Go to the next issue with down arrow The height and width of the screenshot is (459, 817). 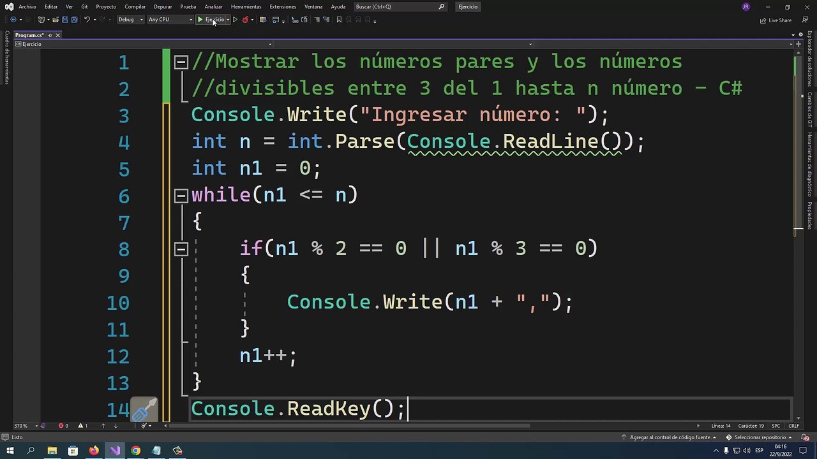tap(116, 426)
